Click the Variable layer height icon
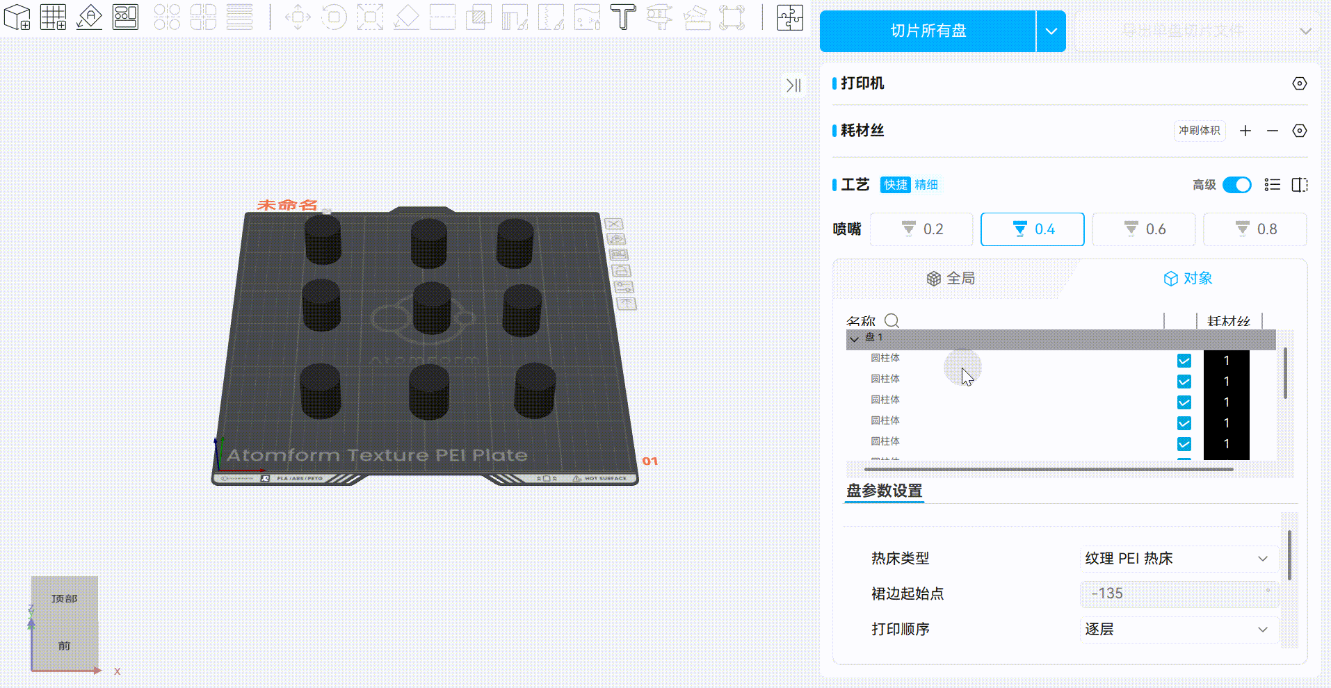Image resolution: width=1331 pixels, height=688 pixels. [240, 17]
